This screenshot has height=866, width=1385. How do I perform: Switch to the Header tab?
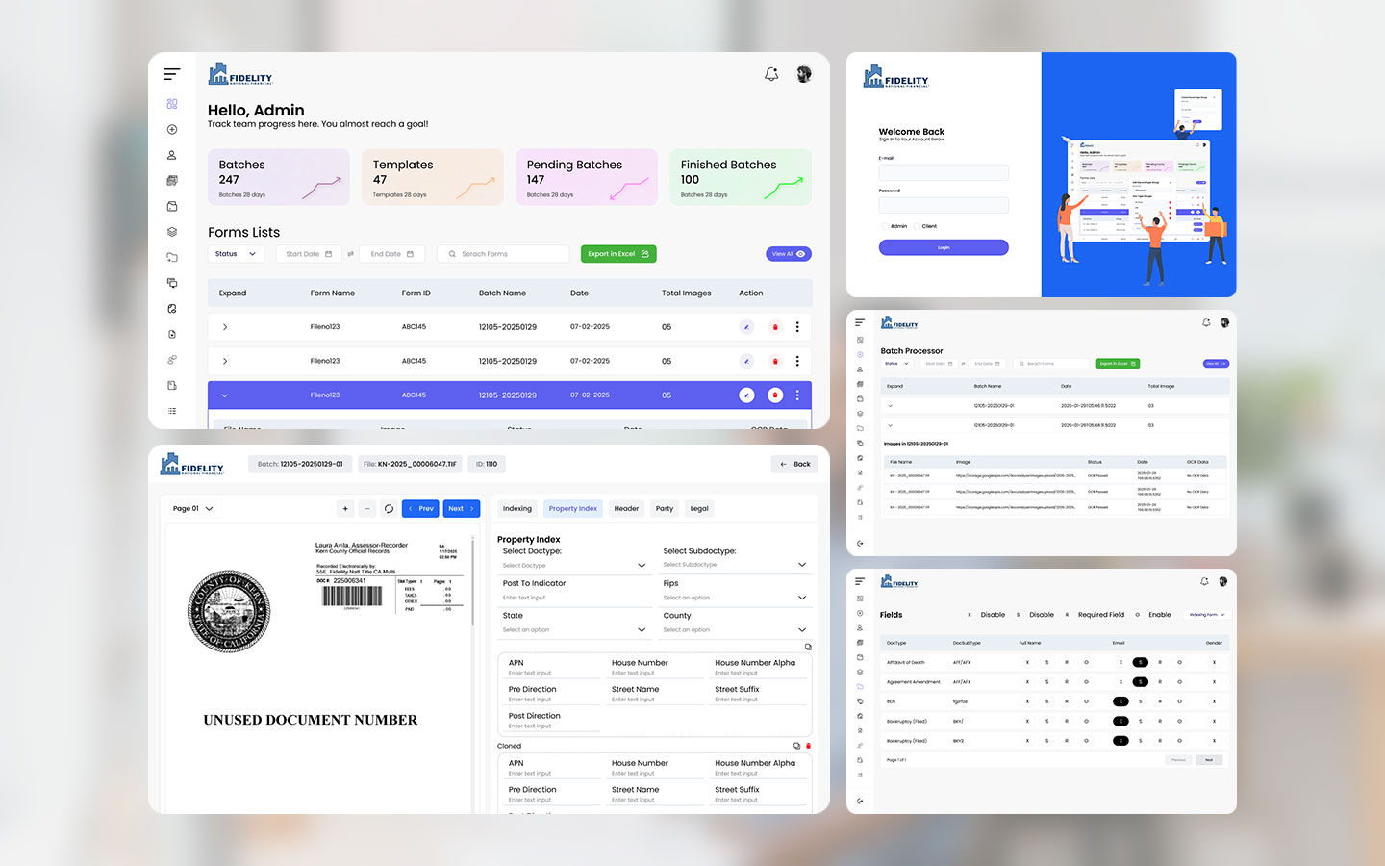coord(626,509)
